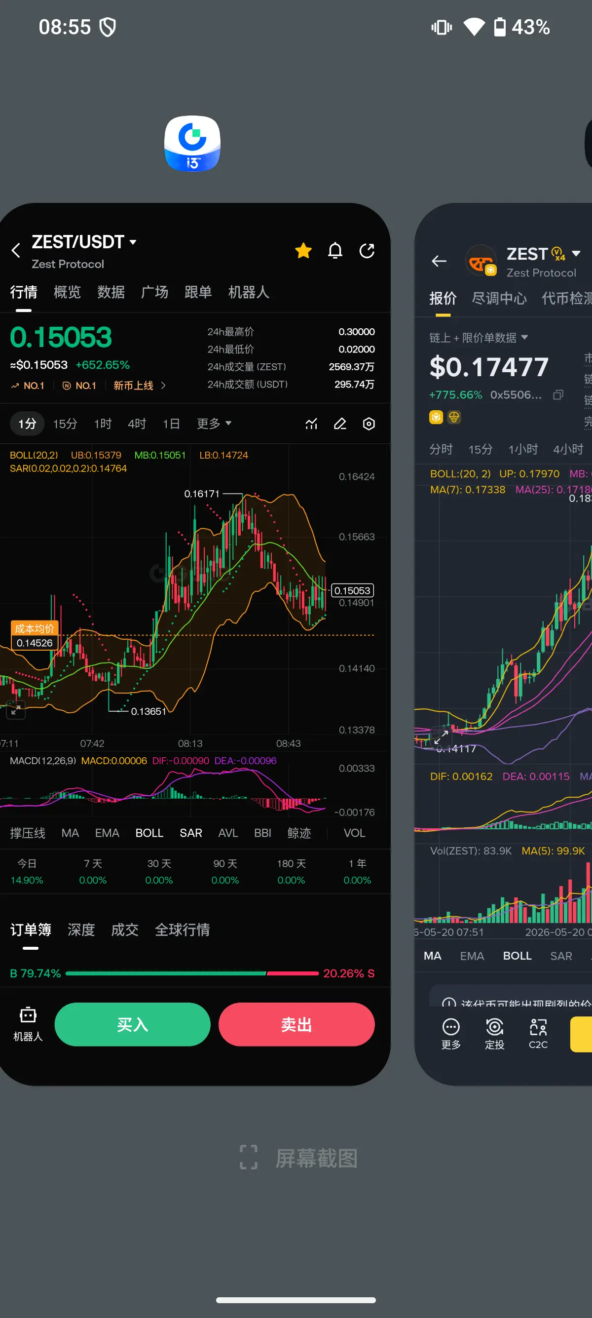
Task: Toggle the BOLL indicator in Gate card
Action: click(x=149, y=833)
